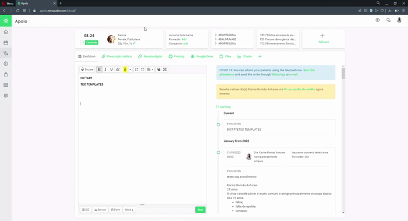
Task: Open the More dropdown below the editor
Action: coord(129,209)
